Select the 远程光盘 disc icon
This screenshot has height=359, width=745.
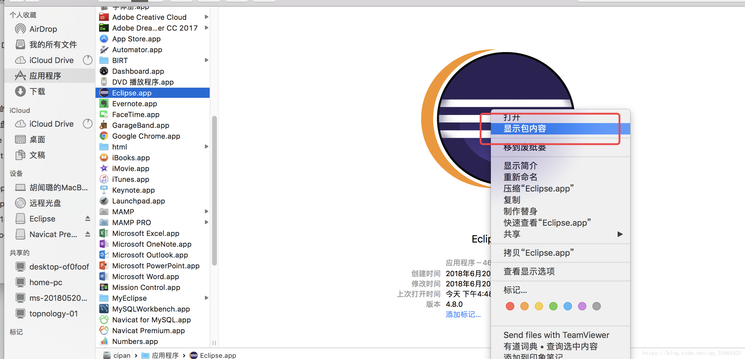[20, 203]
